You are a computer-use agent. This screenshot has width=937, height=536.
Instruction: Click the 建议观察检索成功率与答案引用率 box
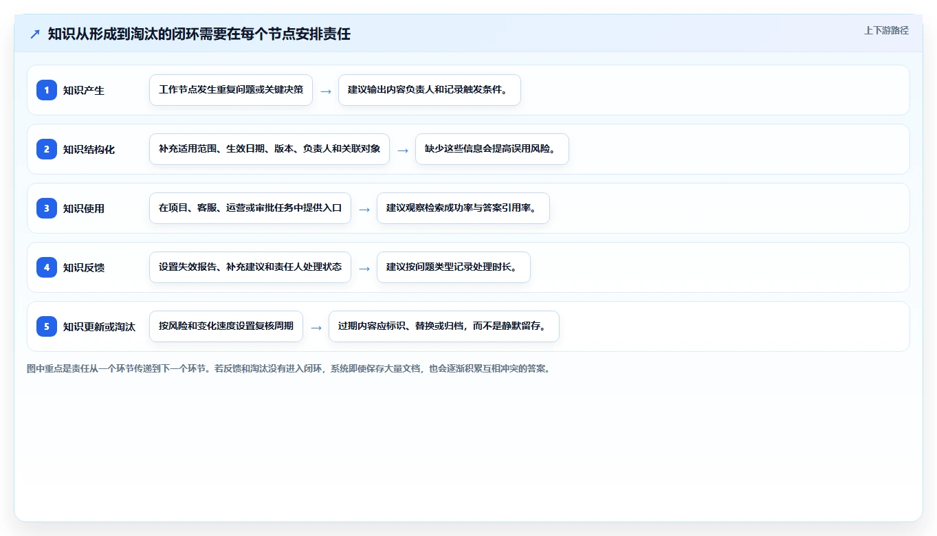463,208
